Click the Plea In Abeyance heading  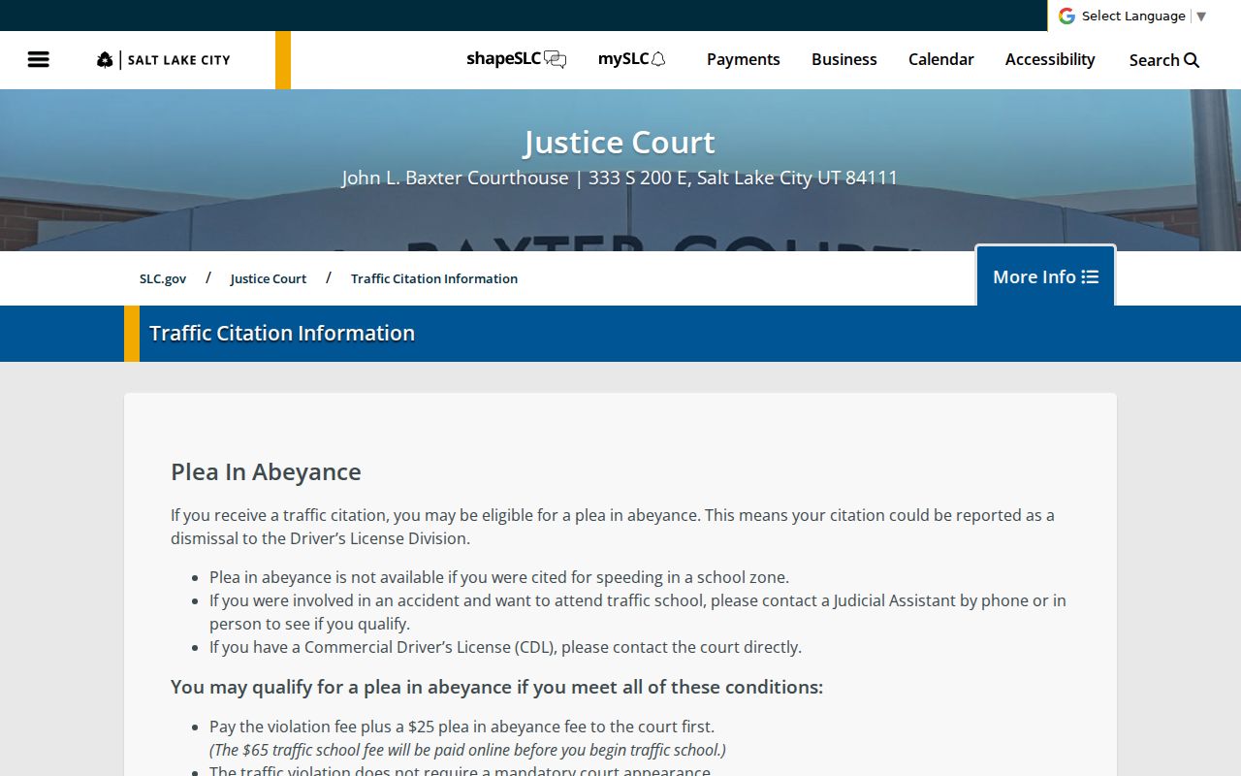tap(266, 471)
